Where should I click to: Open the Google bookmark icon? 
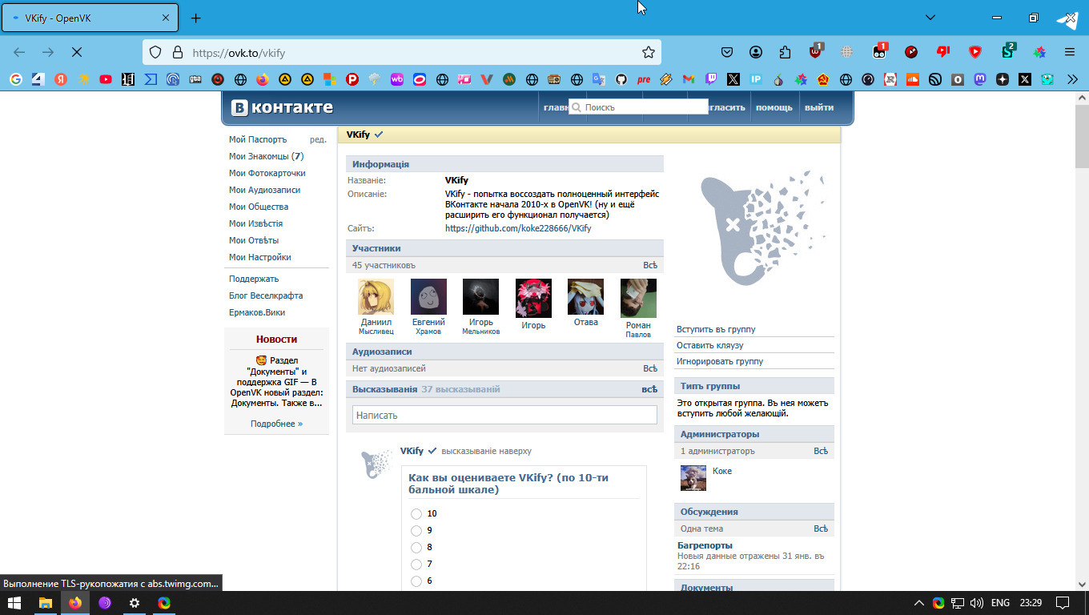coord(15,79)
